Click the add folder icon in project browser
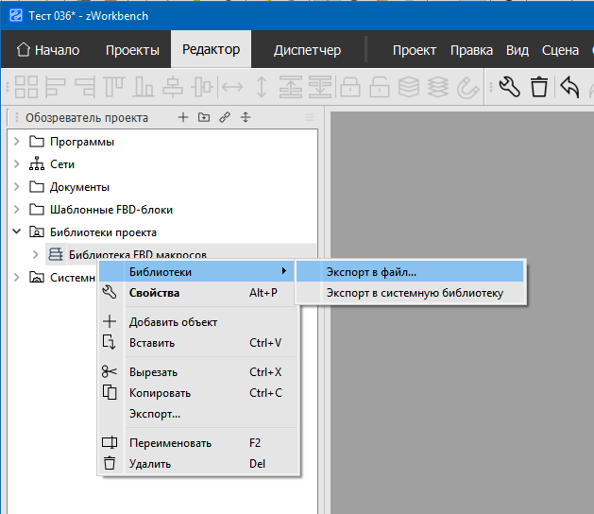 point(204,118)
